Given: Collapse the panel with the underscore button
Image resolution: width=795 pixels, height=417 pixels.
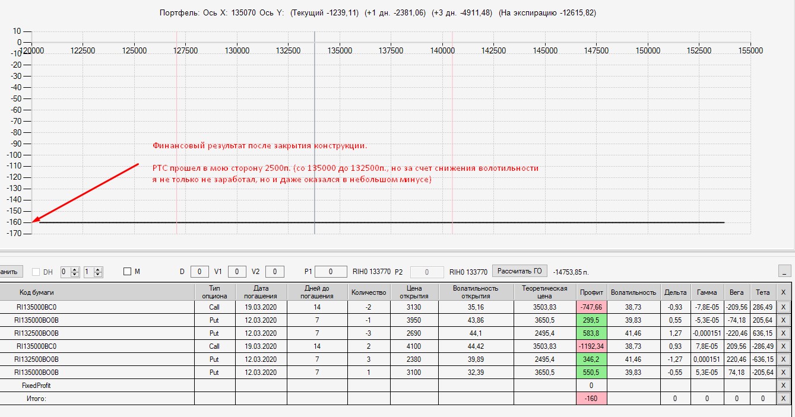Looking at the screenshot, I should pyautogui.click(x=785, y=271).
